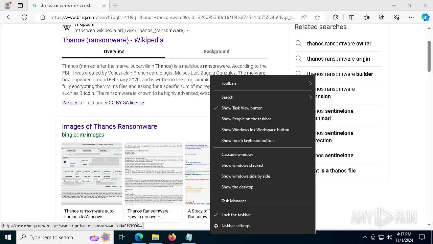The width and height of the screenshot is (433, 244).
Task: Enable Show touch keyboard button
Action: [263, 141]
